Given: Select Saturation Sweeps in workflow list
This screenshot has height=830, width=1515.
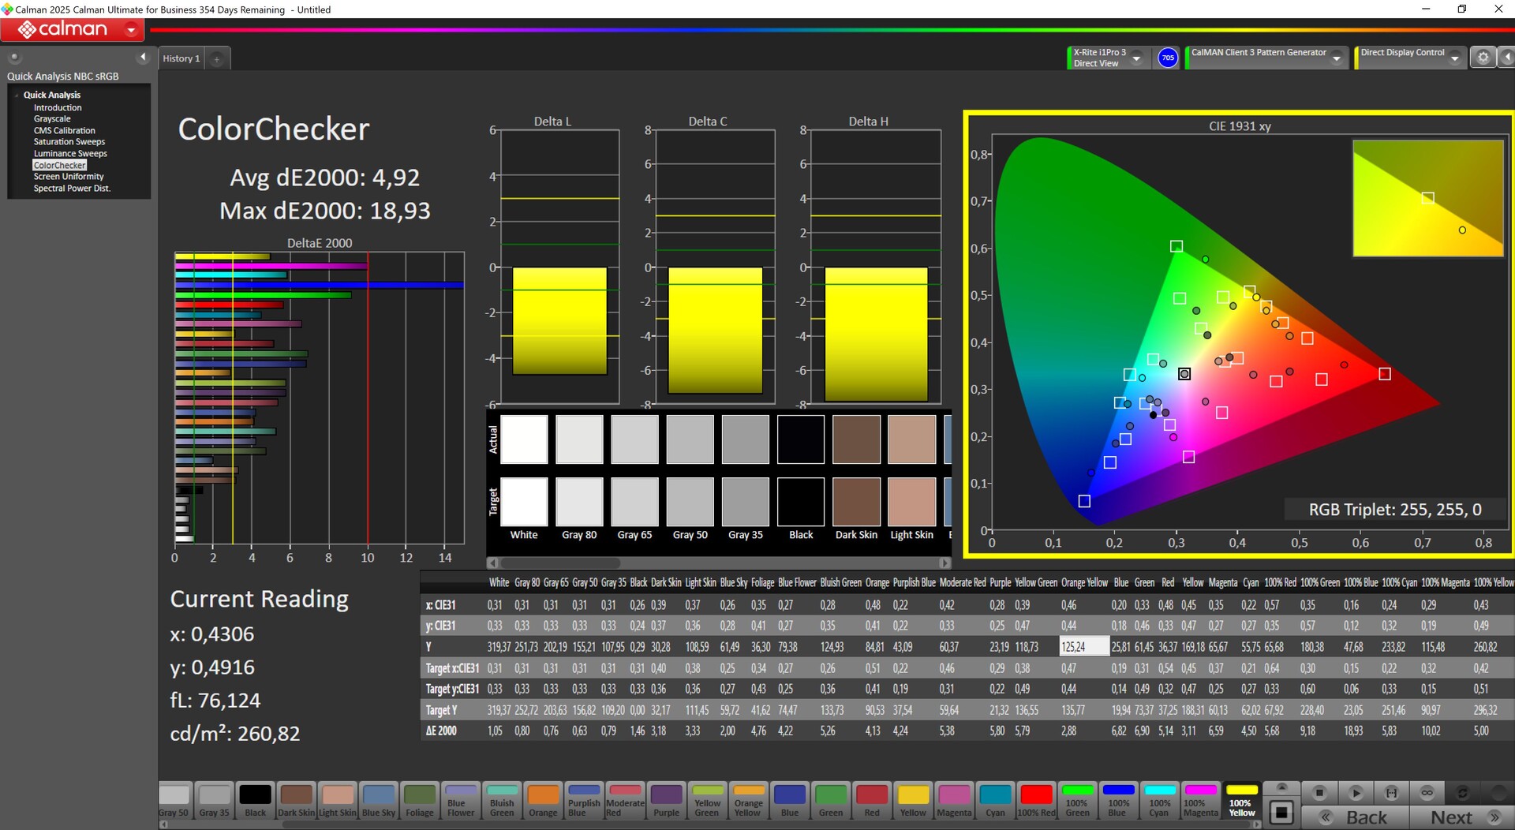Looking at the screenshot, I should (x=69, y=142).
